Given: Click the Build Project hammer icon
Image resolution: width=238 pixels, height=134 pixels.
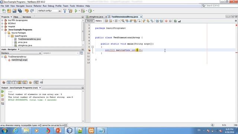Looking at the screenshot, I should [65, 11].
